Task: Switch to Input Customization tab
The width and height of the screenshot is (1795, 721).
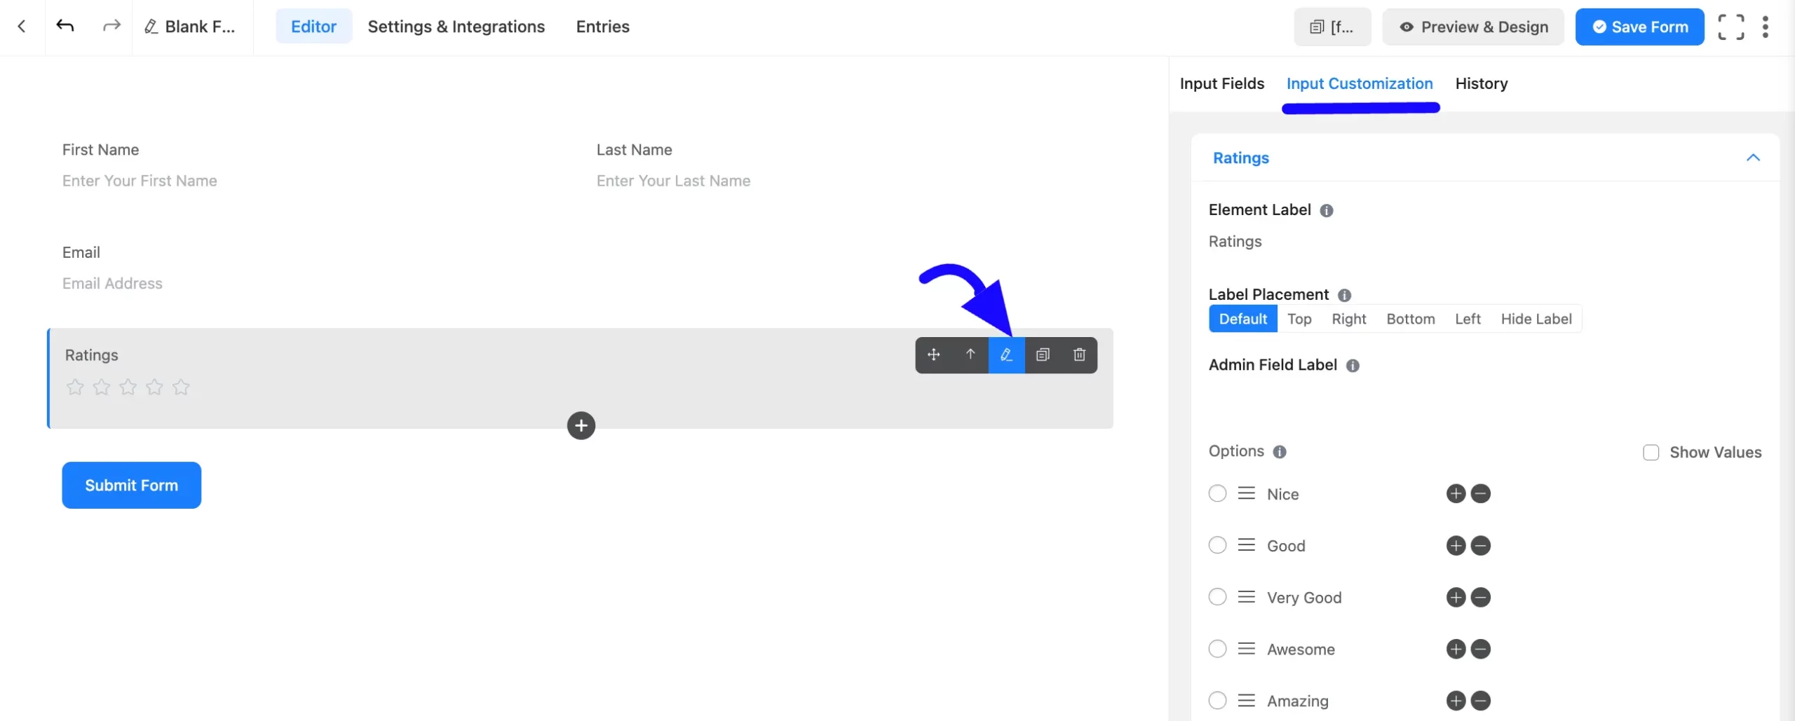Action: tap(1359, 83)
